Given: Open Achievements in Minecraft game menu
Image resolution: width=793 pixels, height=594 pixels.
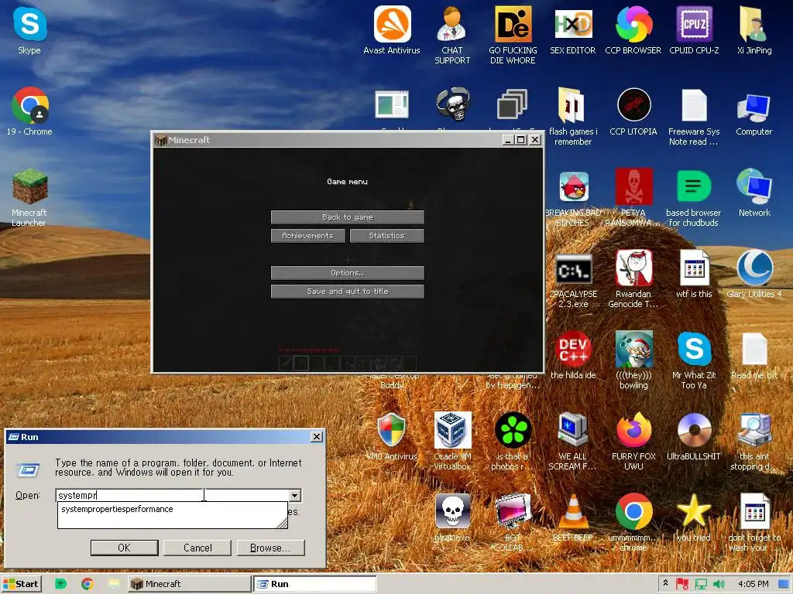Looking at the screenshot, I should pyautogui.click(x=308, y=236).
